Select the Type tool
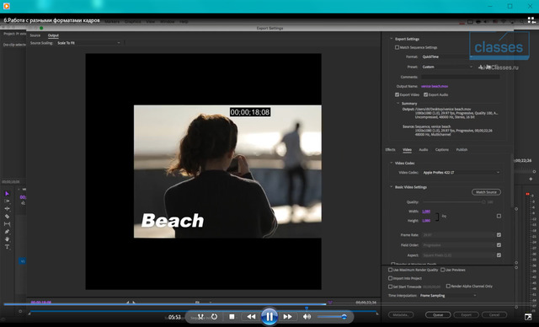Screen dimensions: 539x327 pyautogui.click(x=7, y=247)
